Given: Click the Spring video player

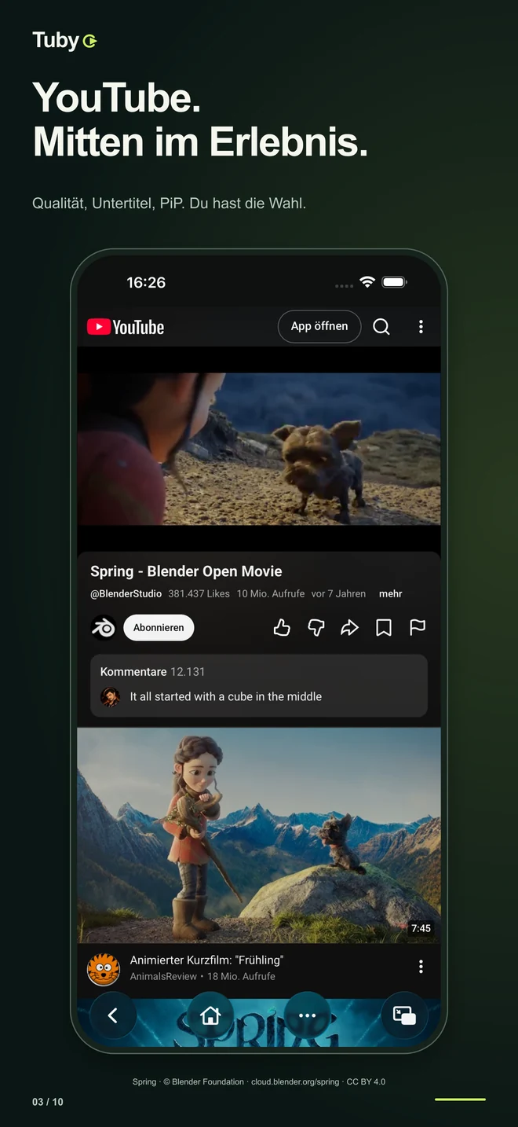Looking at the screenshot, I should [x=259, y=449].
